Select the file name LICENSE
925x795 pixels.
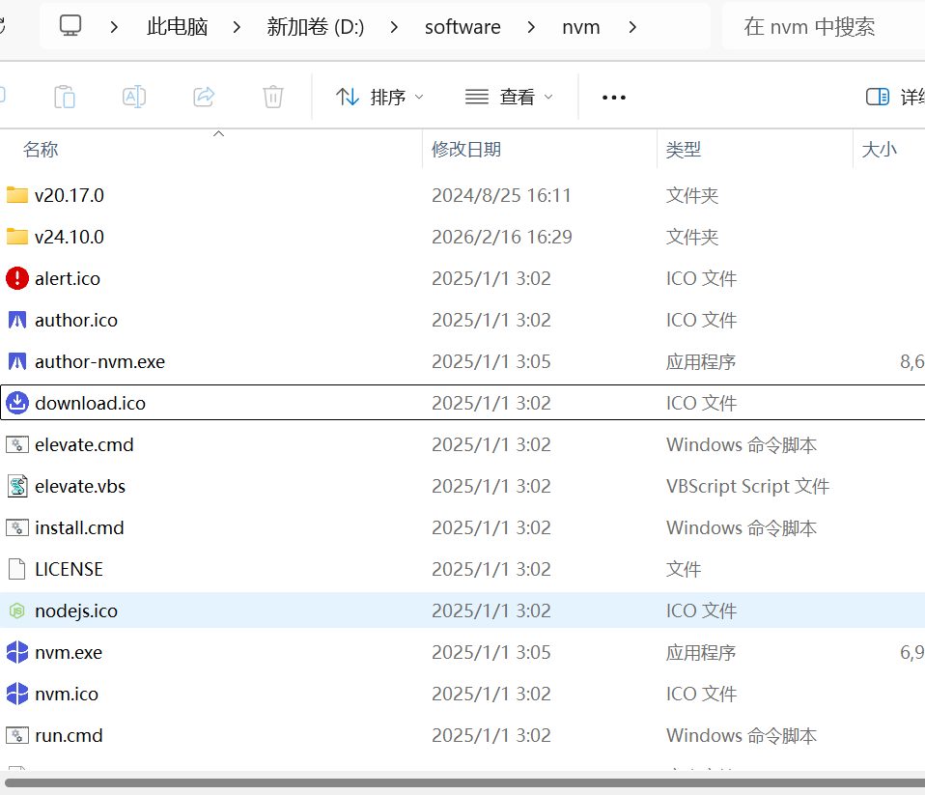(69, 569)
